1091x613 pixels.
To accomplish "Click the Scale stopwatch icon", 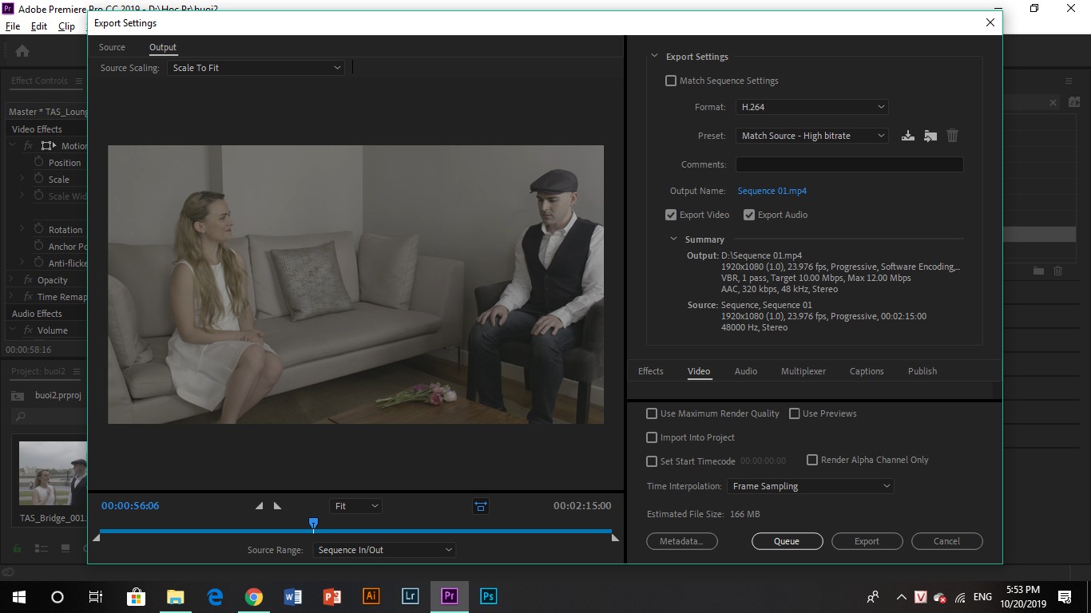I will tap(38, 179).
